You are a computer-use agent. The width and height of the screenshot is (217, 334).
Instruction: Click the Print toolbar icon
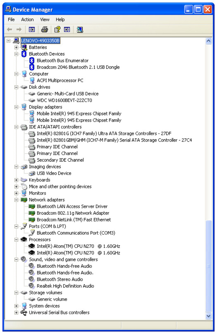tap(44, 29)
